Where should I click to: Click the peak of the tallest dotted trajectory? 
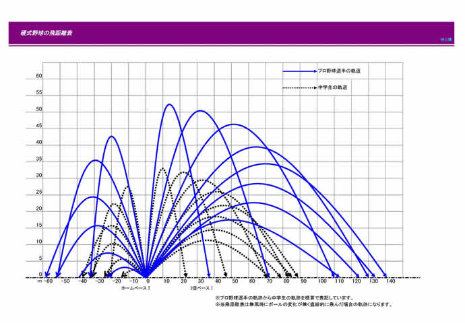click(162, 168)
